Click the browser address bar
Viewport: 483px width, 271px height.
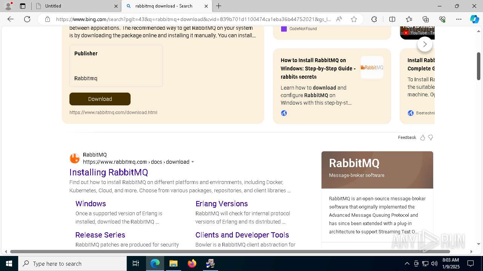coord(193,19)
